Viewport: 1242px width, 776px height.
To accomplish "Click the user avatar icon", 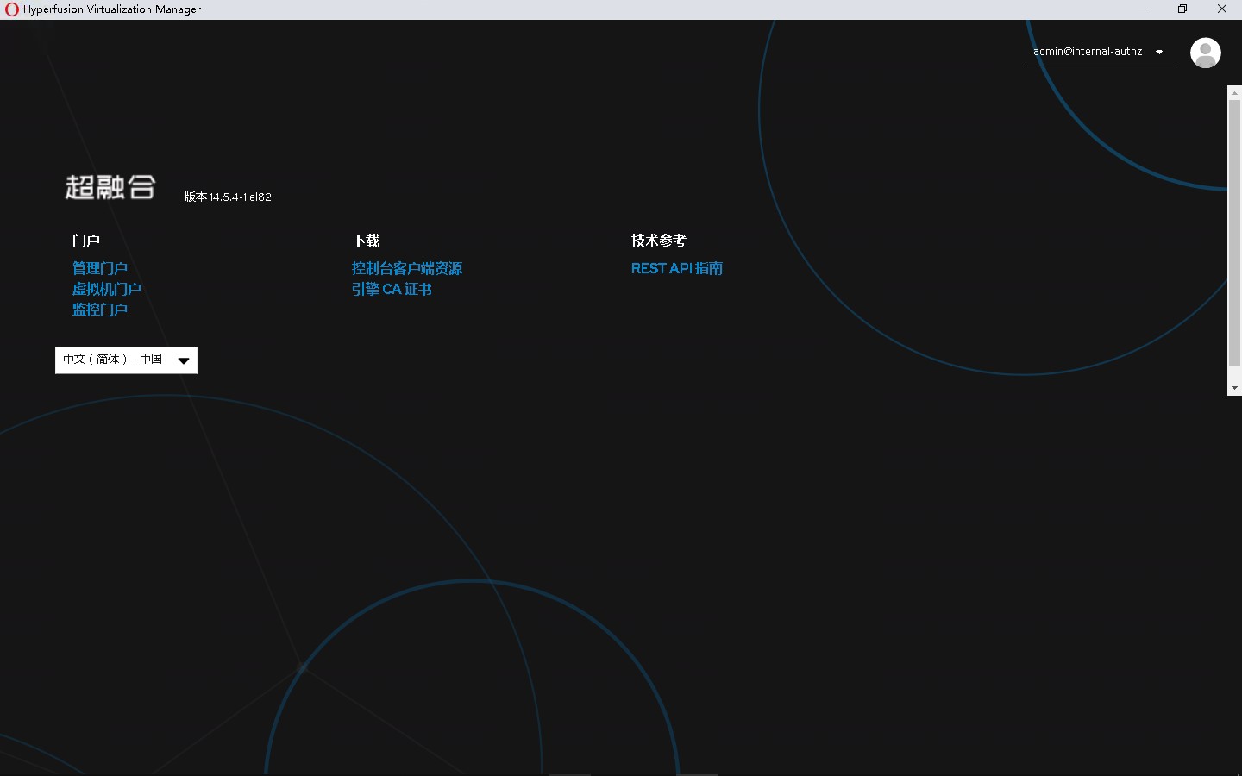I will point(1206,53).
